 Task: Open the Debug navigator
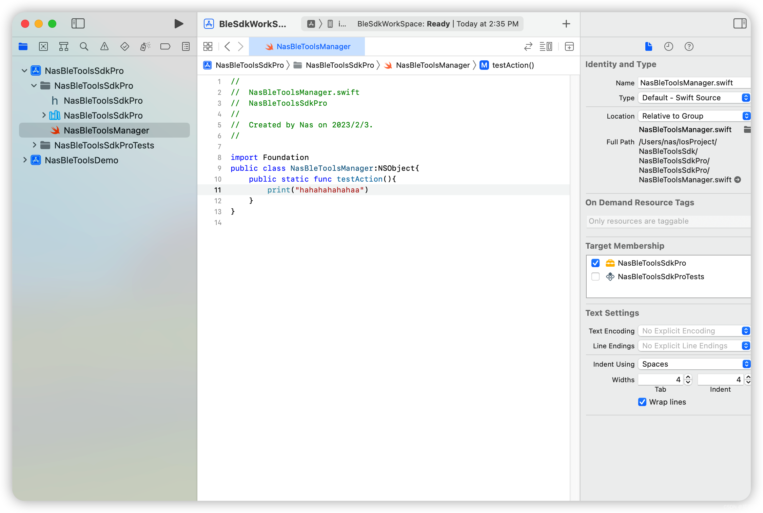145,46
